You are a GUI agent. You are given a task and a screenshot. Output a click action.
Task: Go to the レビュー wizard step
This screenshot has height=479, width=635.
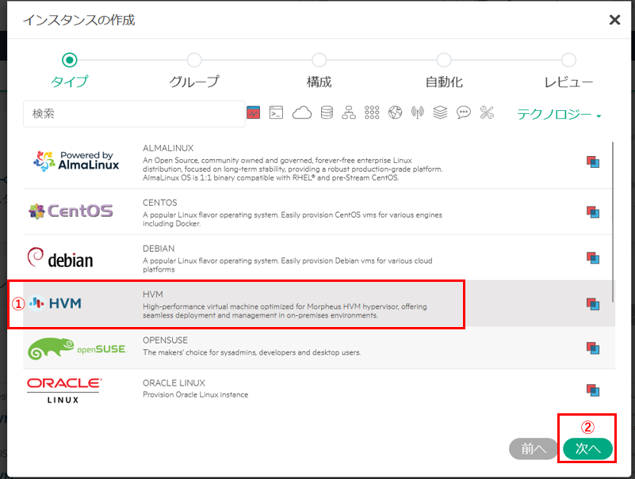568,70
